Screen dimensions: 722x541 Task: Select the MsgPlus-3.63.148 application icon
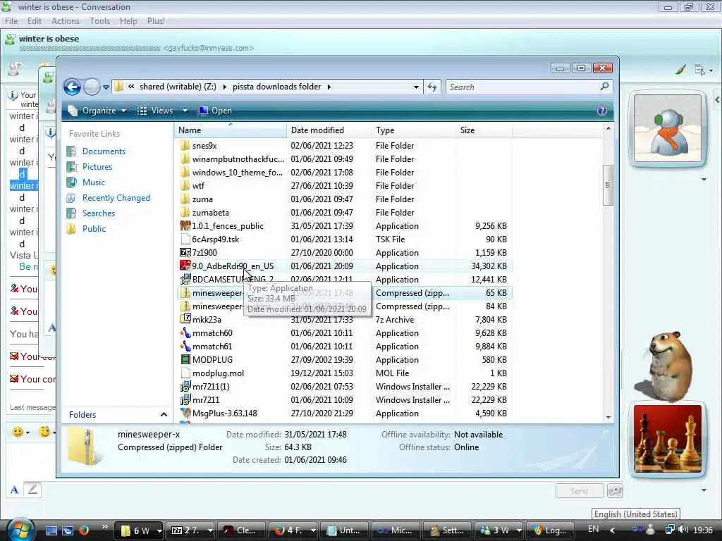coord(185,413)
